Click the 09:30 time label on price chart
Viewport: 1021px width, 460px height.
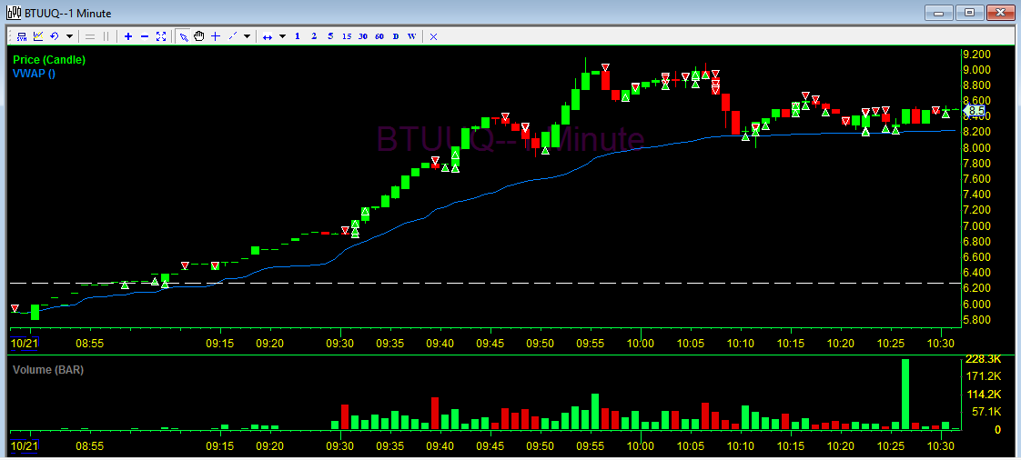[x=340, y=343]
